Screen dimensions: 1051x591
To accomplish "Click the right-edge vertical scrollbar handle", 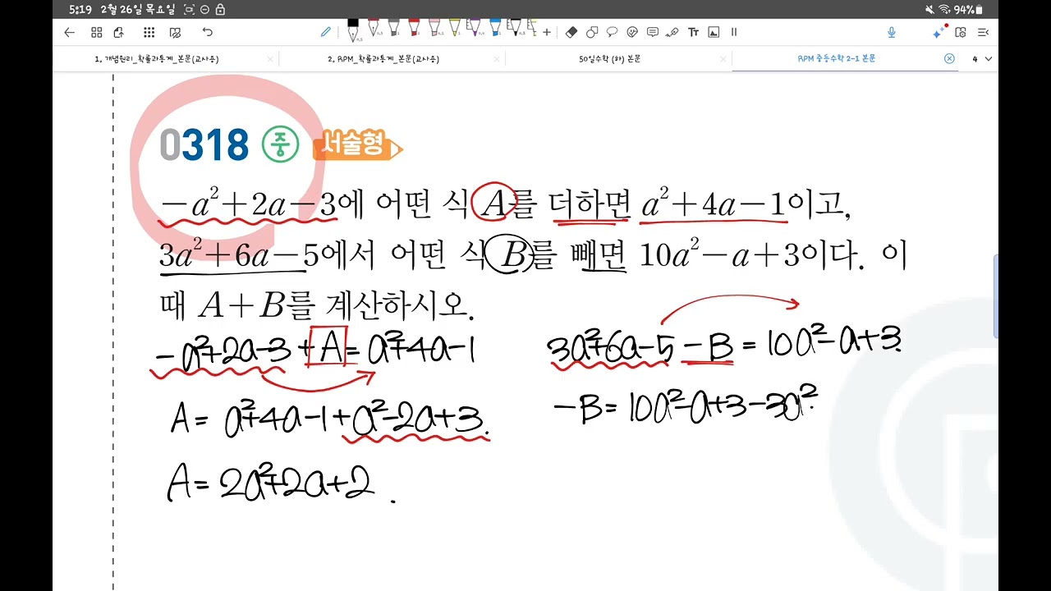I will click(995, 296).
